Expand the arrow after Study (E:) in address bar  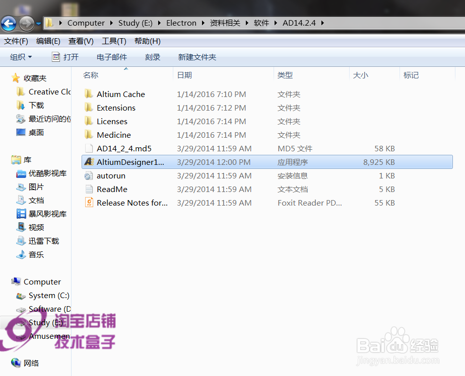(159, 23)
